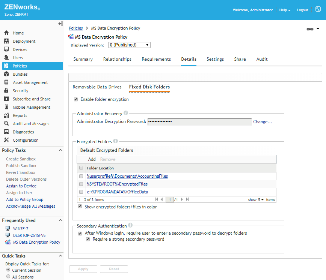Go to first page of folder list
Screen dimensions: 326x280
pos(156,199)
